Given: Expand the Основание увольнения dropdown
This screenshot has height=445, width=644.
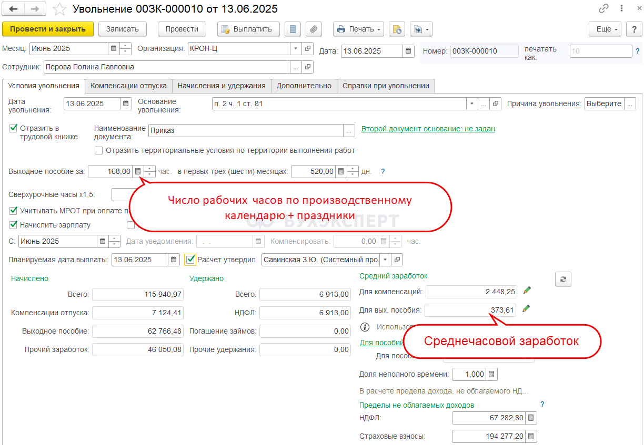Looking at the screenshot, I should 472,104.
